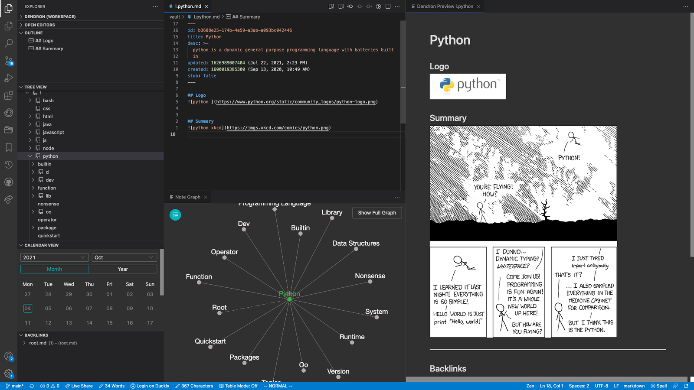Expand the root.md backlink entry
The image size is (694, 390).
click(x=24, y=343)
